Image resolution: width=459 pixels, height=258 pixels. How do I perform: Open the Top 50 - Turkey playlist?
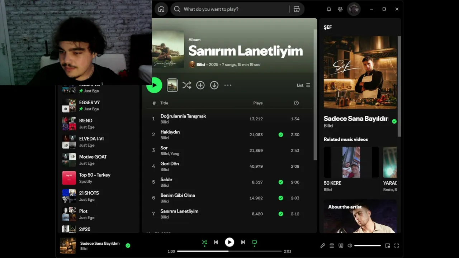(x=99, y=178)
